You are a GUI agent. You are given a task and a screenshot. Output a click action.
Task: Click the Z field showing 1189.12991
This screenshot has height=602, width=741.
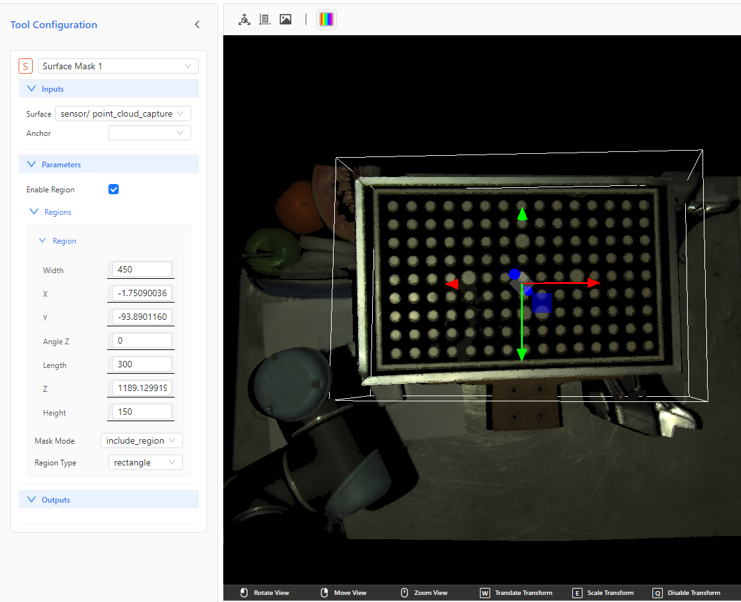(142, 388)
